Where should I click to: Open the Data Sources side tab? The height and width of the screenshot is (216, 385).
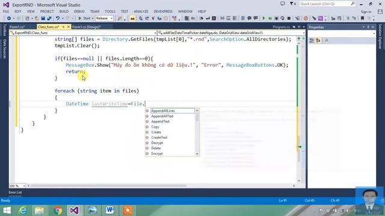(4, 49)
